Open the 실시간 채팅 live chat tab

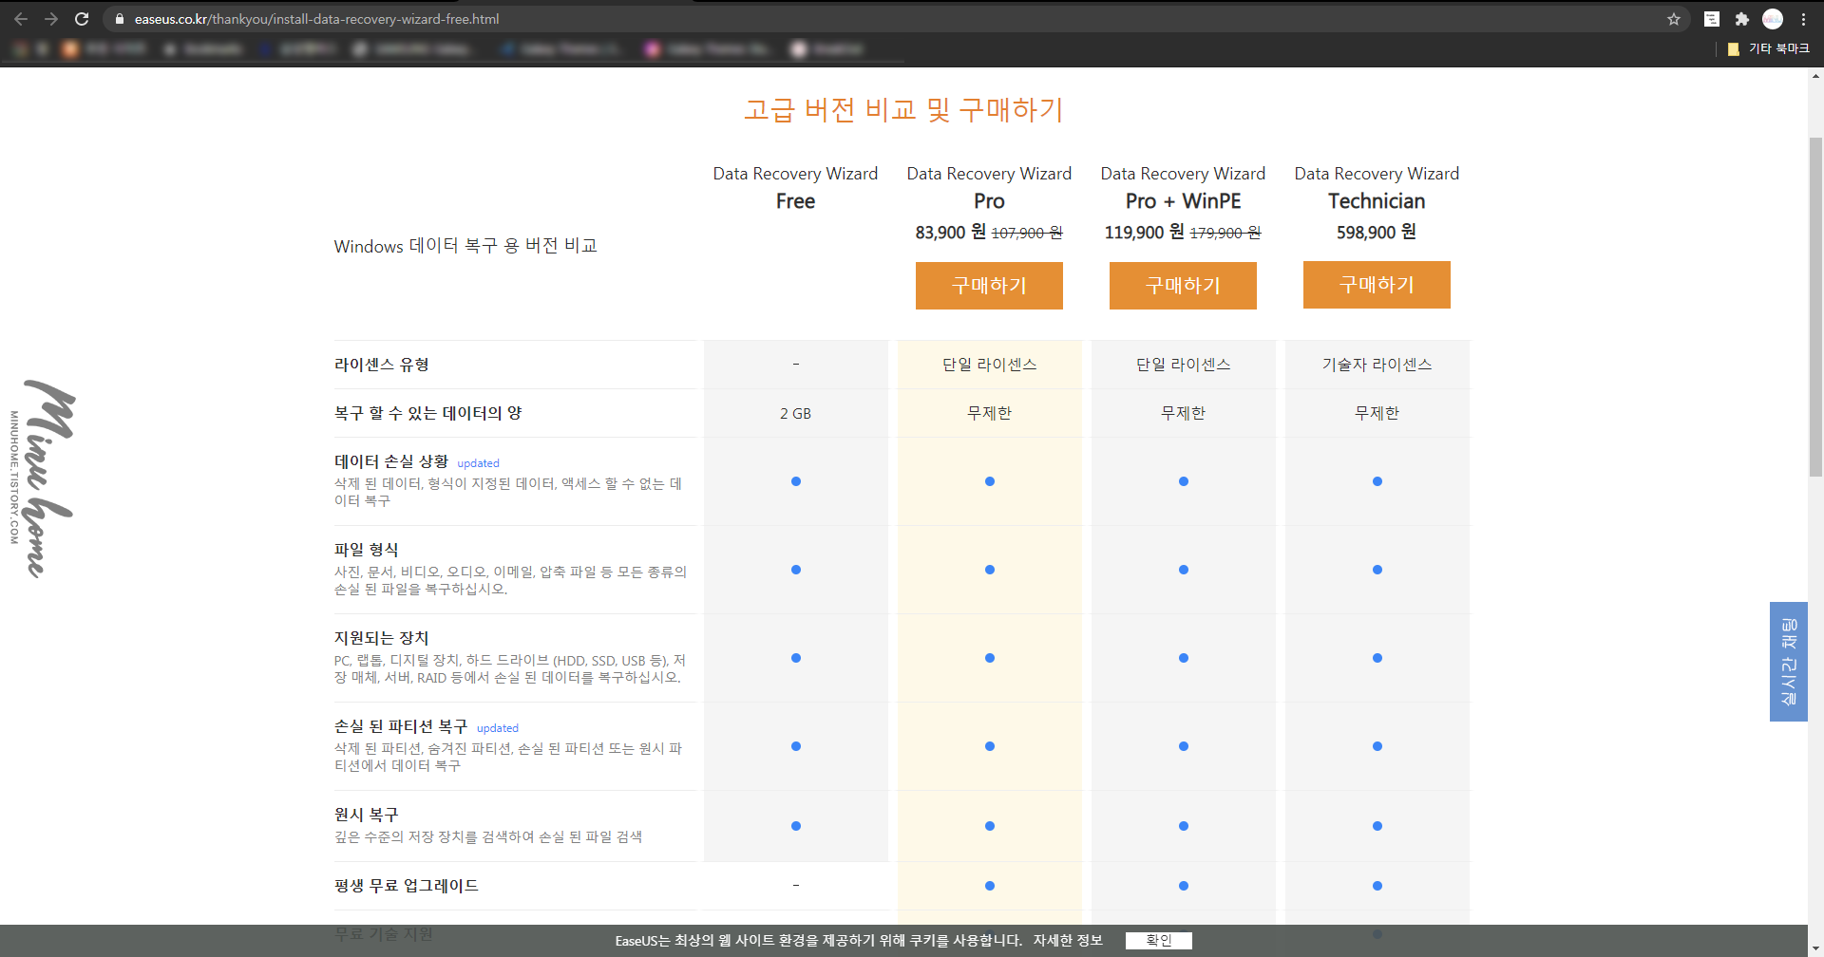pos(1788,662)
